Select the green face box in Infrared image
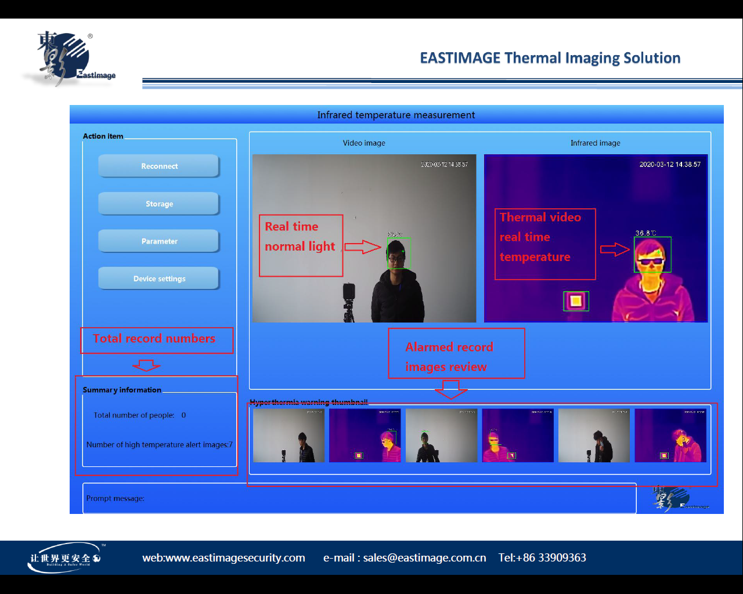This screenshot has width=743, height=594. 652,255
